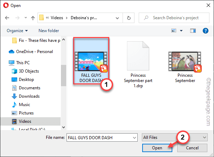Click the Search Deboina's project box

pos(175,17)
